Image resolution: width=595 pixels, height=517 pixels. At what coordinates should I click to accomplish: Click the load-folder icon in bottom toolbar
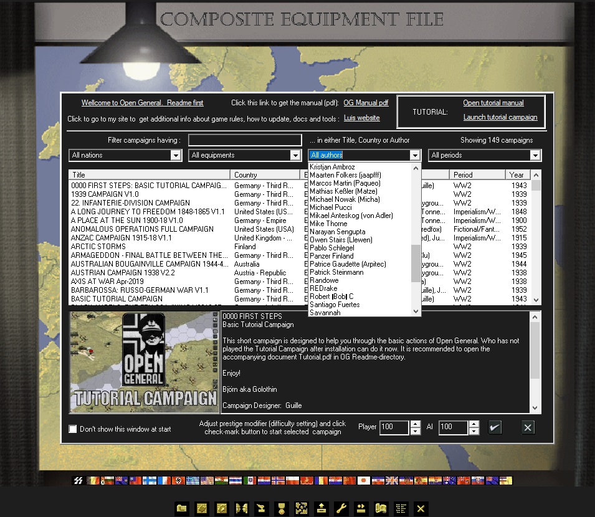coord(182,508)
